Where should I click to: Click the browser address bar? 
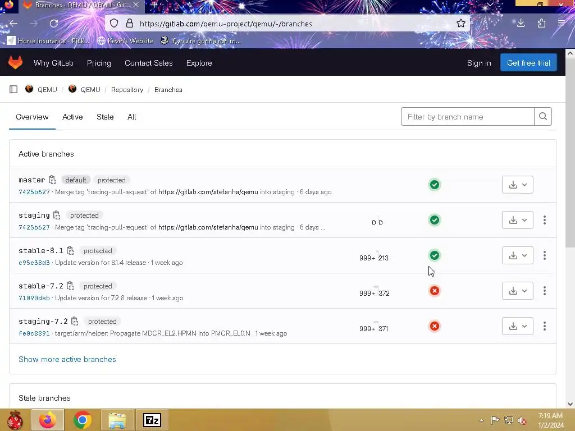[287, 24]
